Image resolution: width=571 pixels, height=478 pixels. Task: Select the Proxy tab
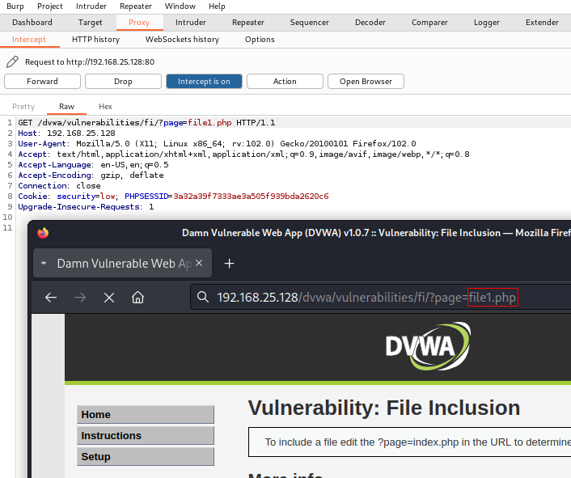click(x=139, y=23)
